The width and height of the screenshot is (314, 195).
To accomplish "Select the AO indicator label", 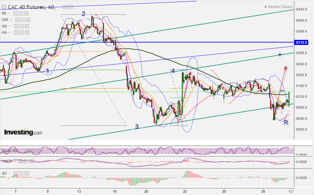I will [4, 173].
